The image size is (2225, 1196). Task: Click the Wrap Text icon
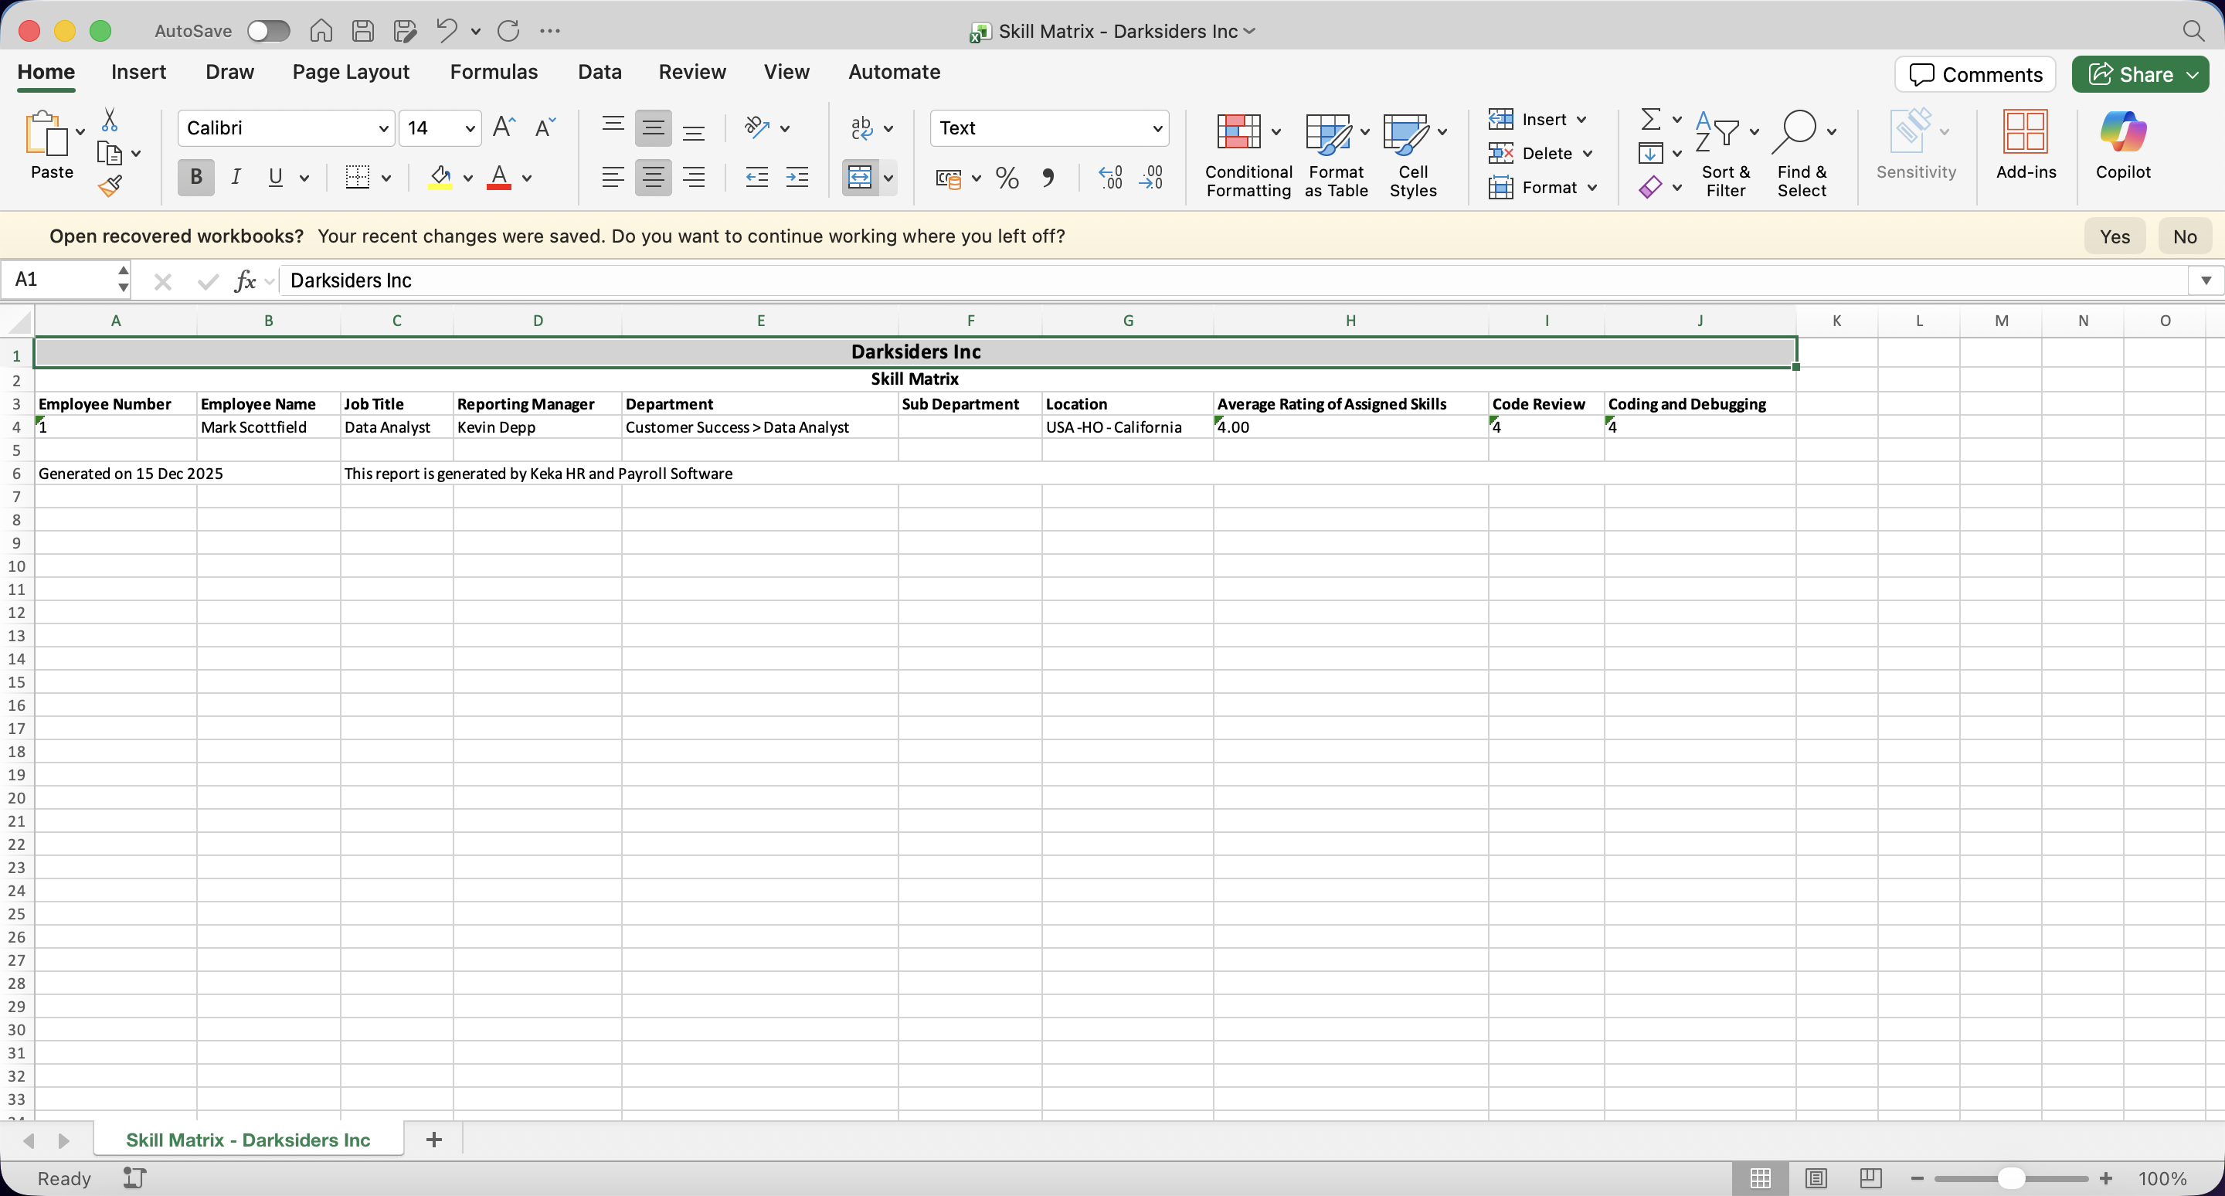tap(862, 127)
